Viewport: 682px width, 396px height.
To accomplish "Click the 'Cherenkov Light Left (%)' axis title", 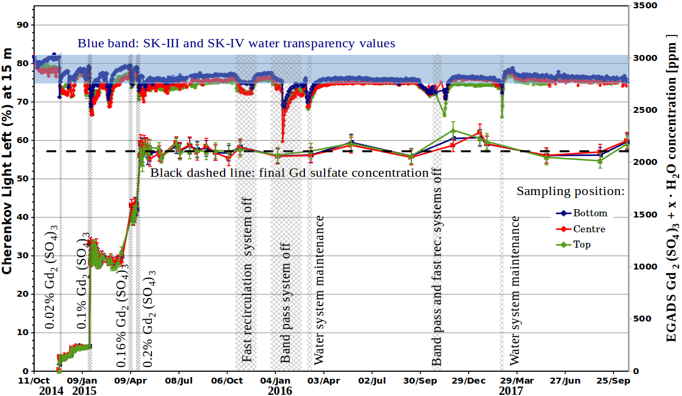I will [x=7, y=161].
